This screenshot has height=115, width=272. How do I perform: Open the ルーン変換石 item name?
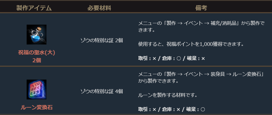37,107
